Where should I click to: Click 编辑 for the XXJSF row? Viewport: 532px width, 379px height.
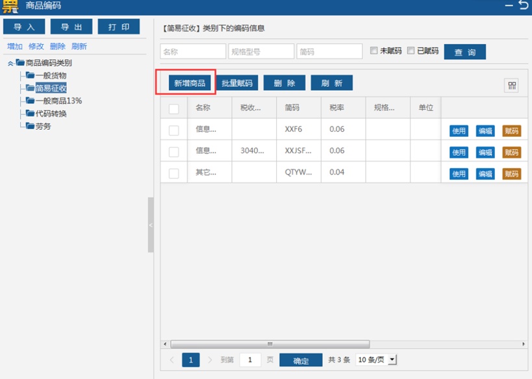[485, 153]
